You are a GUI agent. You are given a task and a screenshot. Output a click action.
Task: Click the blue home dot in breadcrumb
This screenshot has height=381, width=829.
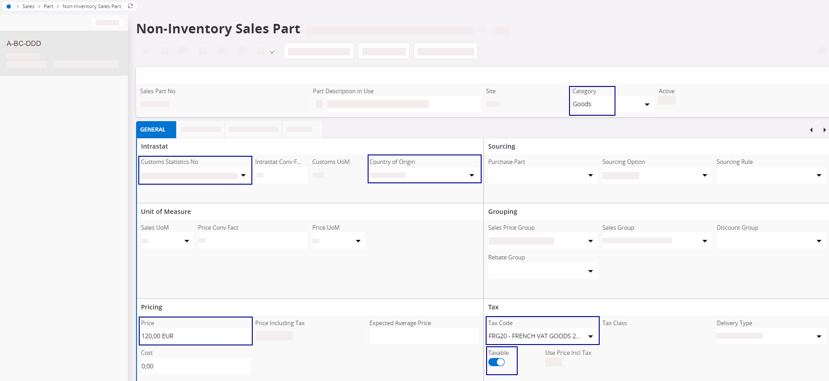click(x=9, y=6)
